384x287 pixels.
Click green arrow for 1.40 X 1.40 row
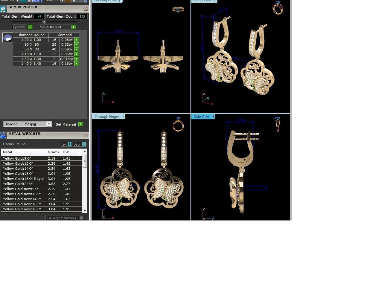click(77, 64)
